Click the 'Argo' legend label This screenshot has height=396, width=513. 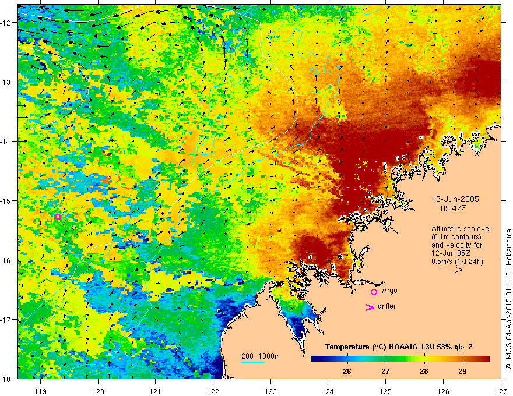coord(389,291)
